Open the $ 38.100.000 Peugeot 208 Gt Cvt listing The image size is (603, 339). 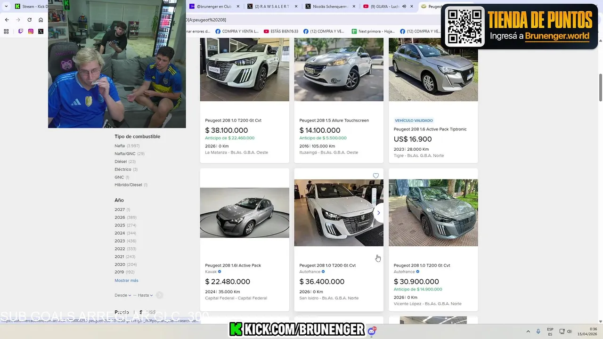coord(233,121)
